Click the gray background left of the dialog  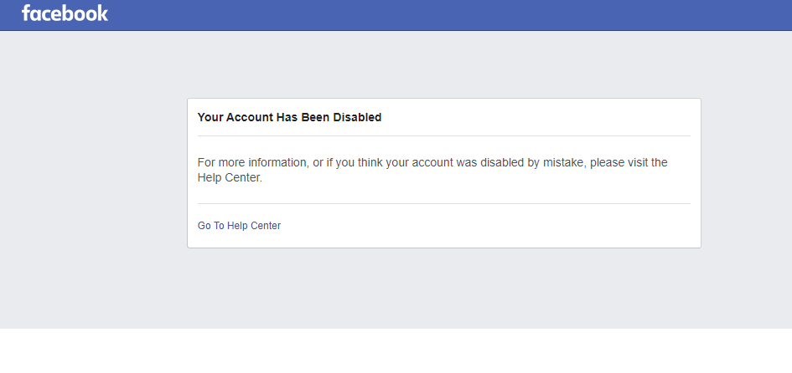92,176
